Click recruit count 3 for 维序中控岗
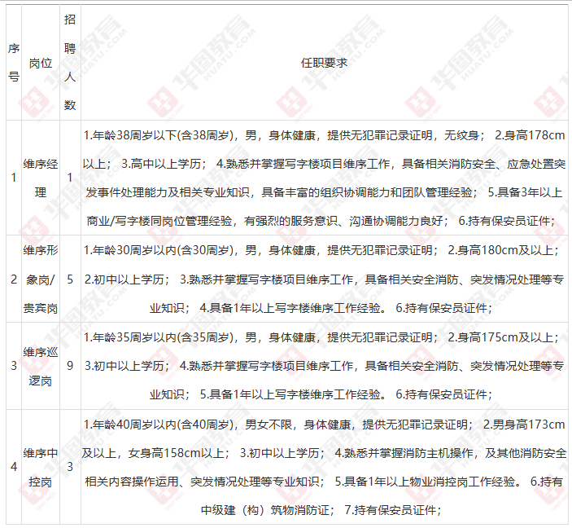572x528 pixels. pyautogui.click(x=70, y=467)
